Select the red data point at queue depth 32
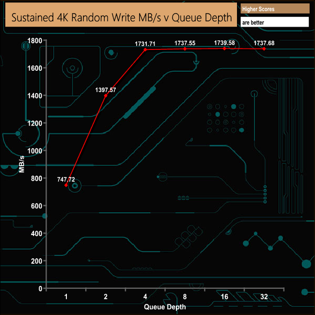The width and height of the screenshot is (315, 315). click(264, 49)
